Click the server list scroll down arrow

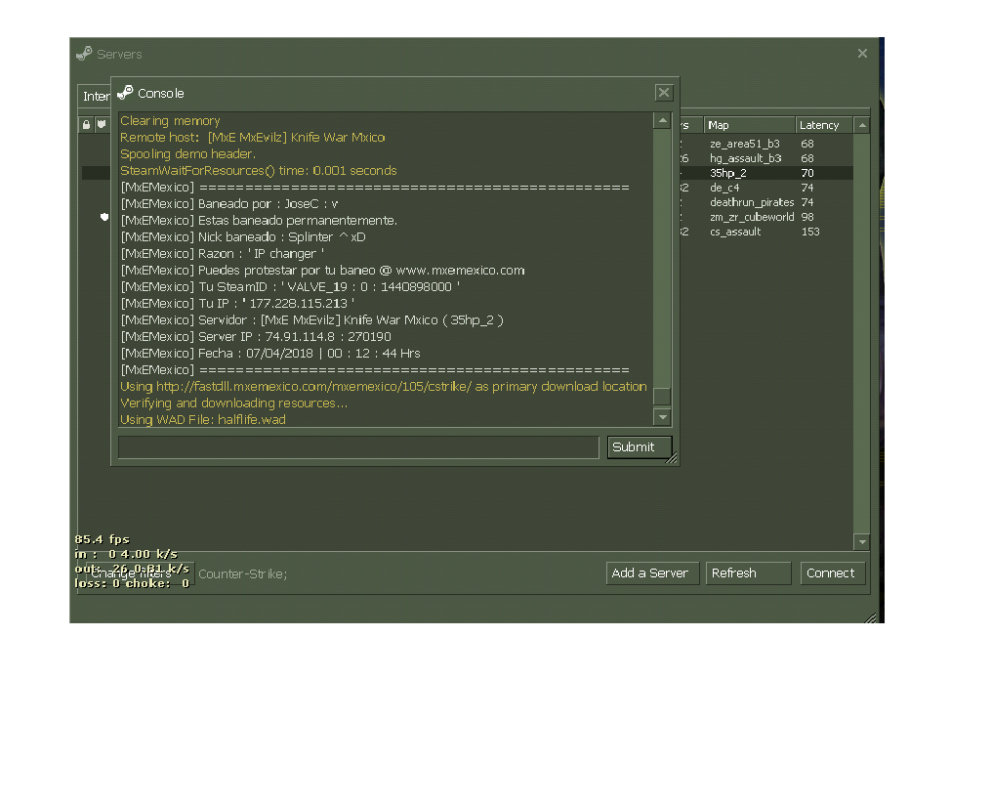862,542
